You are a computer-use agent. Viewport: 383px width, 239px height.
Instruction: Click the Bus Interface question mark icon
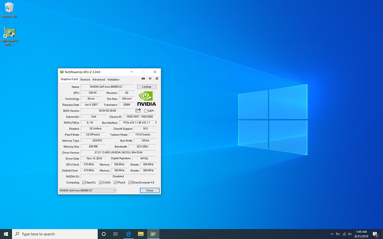point(156,122)
